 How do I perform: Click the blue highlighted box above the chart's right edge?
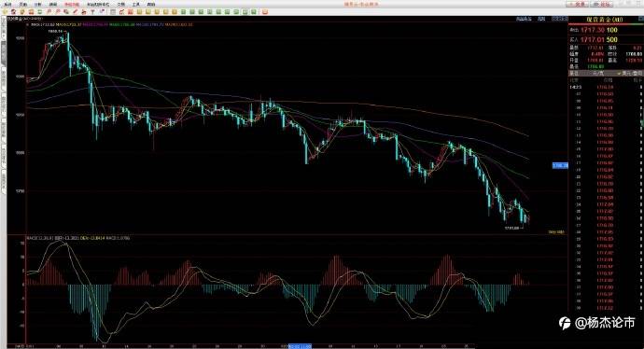560,19
